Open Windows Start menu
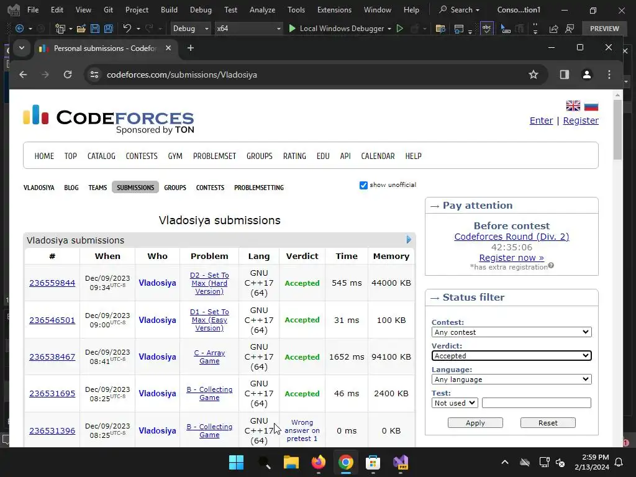The image size is (636, 477). click(236, 462)
